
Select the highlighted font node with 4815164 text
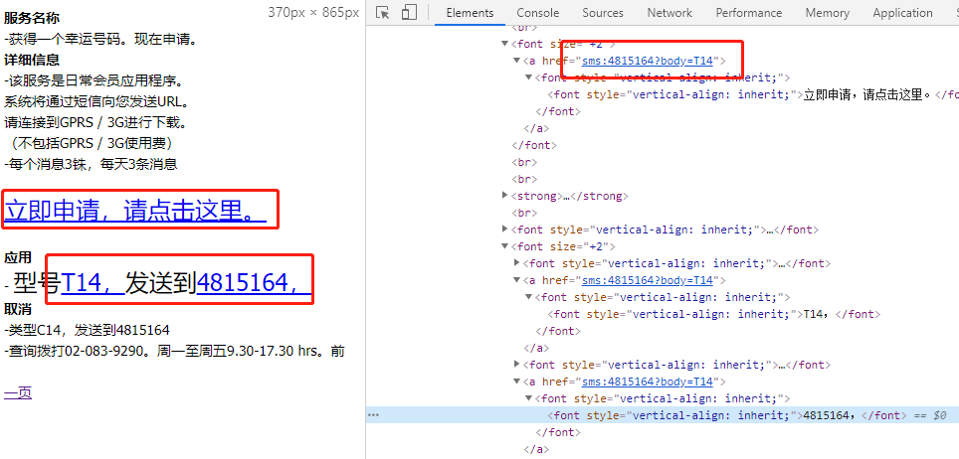click(x=701, y=415)
